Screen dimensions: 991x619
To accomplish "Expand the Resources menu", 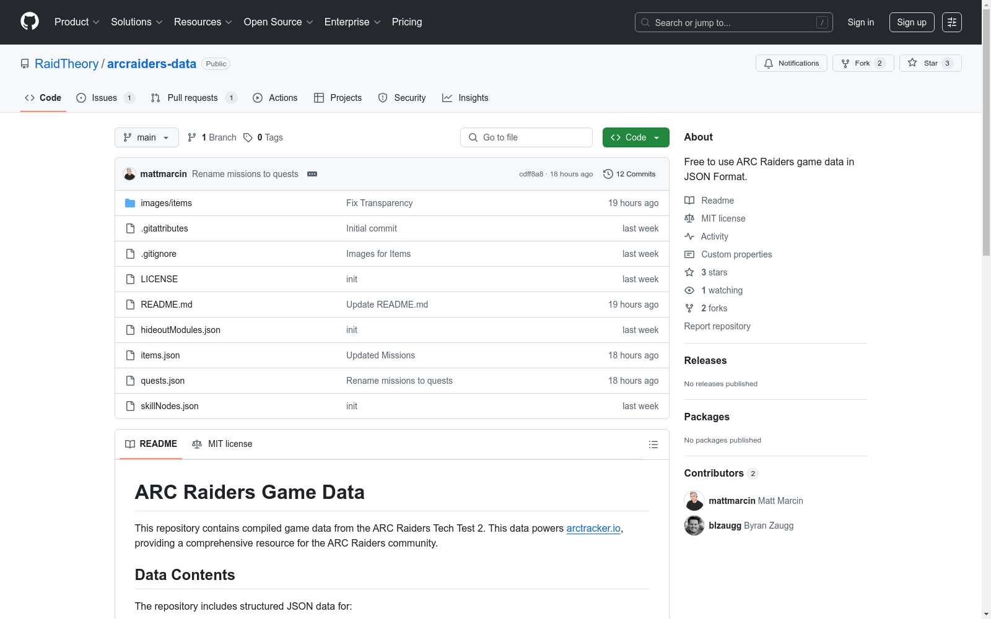I will coord(203,22).
